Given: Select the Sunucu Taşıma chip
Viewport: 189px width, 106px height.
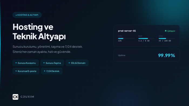Looking at the screenshot, I should [52, 63].
